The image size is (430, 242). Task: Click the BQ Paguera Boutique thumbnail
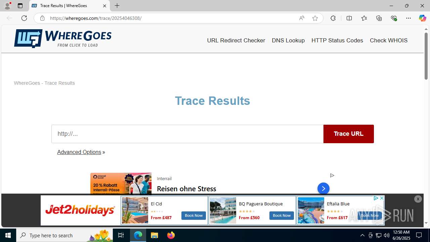click(223, 210)
